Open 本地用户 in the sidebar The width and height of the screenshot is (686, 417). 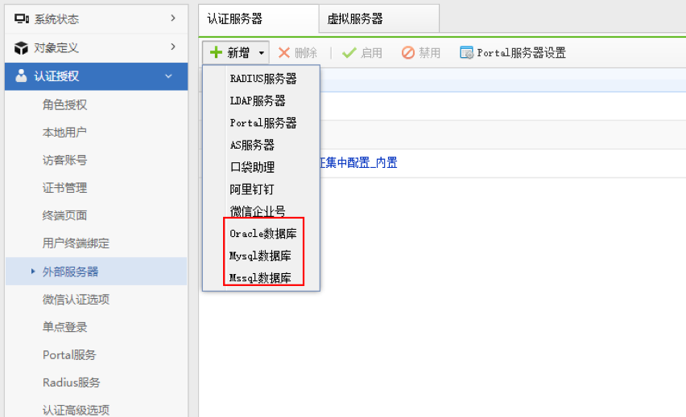pos(64,133)
